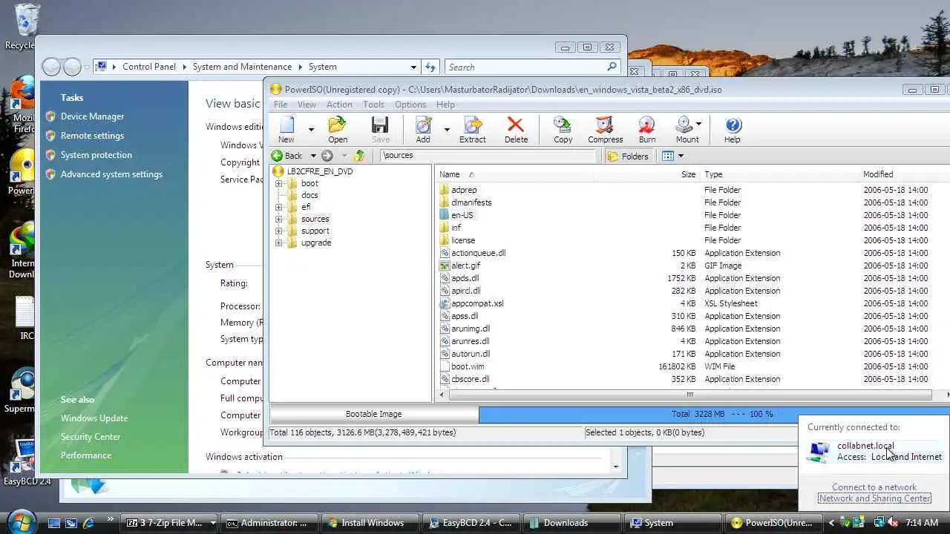
Task: Click the view mode icon beside Folders
Action: click(x=667, y=156)
